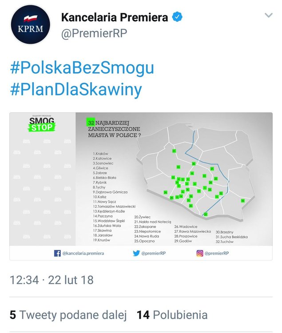Open the tweet timestamp 12:34 · 22 lut 18
The image size is (282, 333).
52,280
